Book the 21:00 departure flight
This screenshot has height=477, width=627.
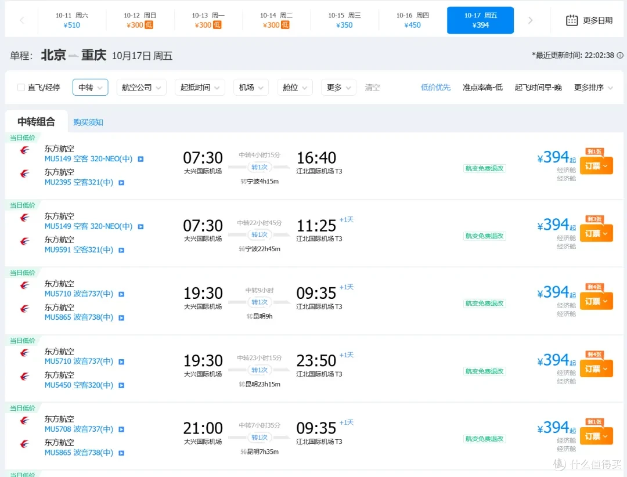tap(596, 436)
